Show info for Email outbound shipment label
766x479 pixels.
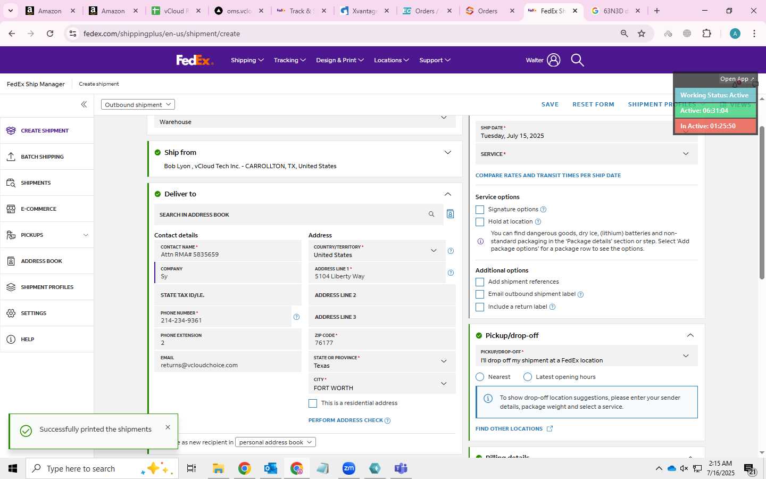580,294
